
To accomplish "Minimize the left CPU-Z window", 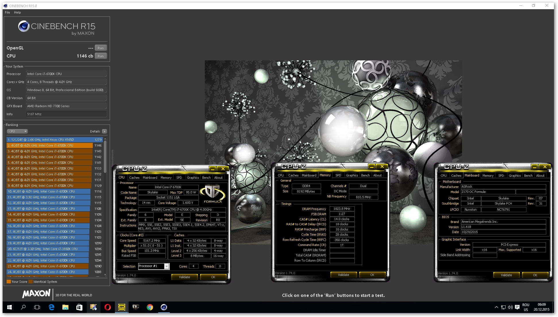I will click(x=213, y=169).
